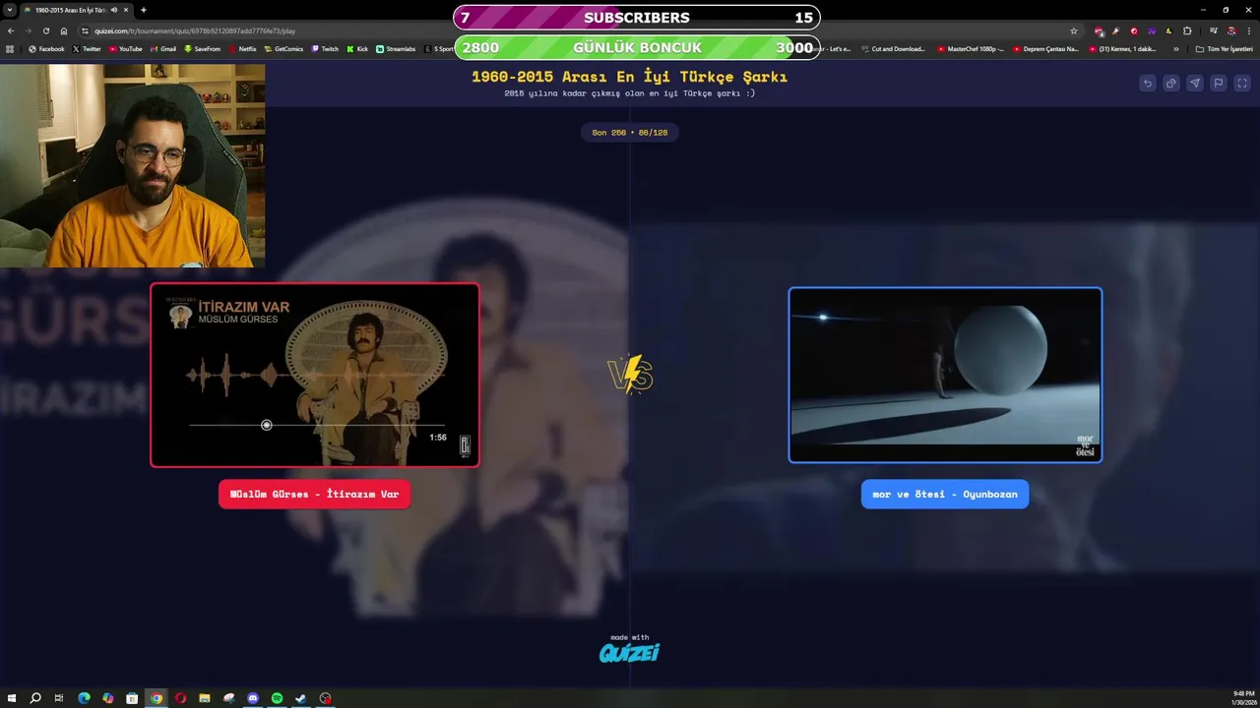
Task: Open the Gmail bookmark
Action: pyautogui.click(x=162, y=49)
